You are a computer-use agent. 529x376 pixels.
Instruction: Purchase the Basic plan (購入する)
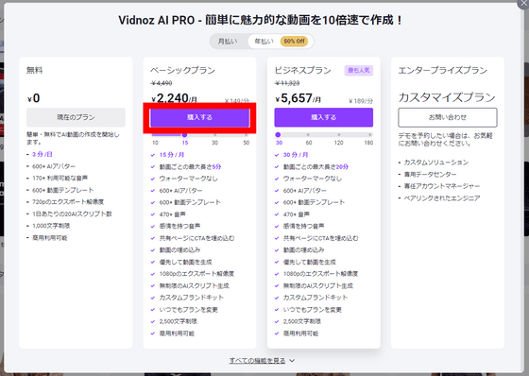(x=199, y=117)
